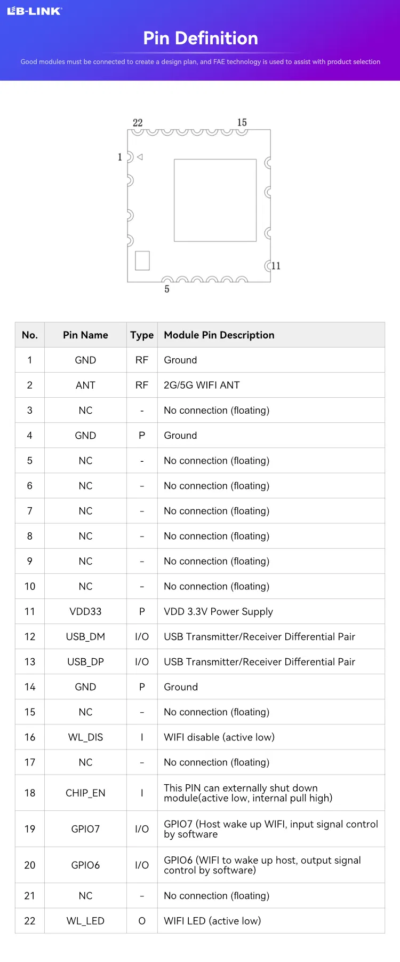Select the VDD33 pin name cell
This screenshot has width=400, height=962.
click(85, 612)
